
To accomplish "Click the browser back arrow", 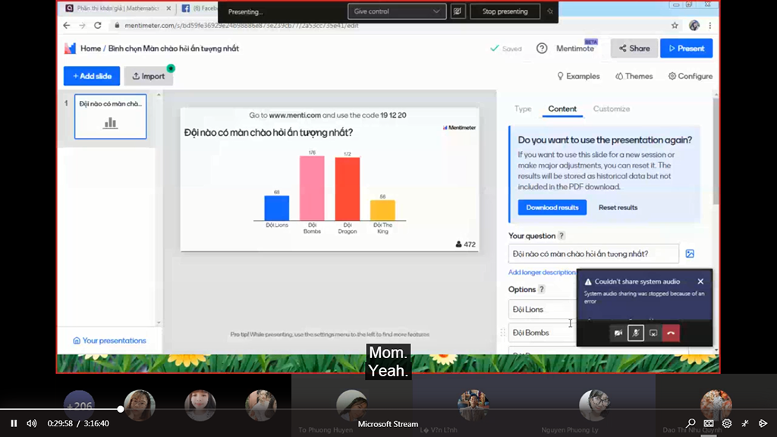I will 67,25.
